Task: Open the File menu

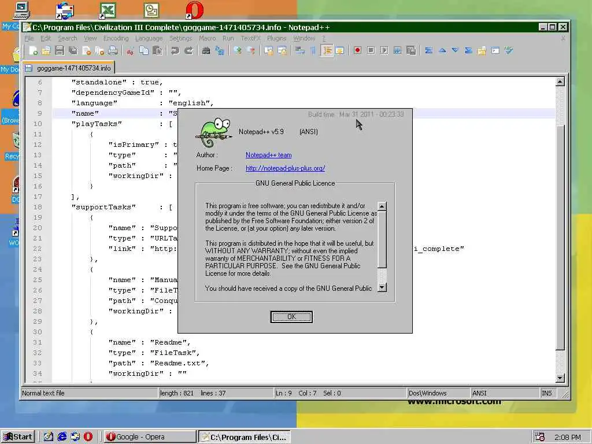Action: [29, 38]
